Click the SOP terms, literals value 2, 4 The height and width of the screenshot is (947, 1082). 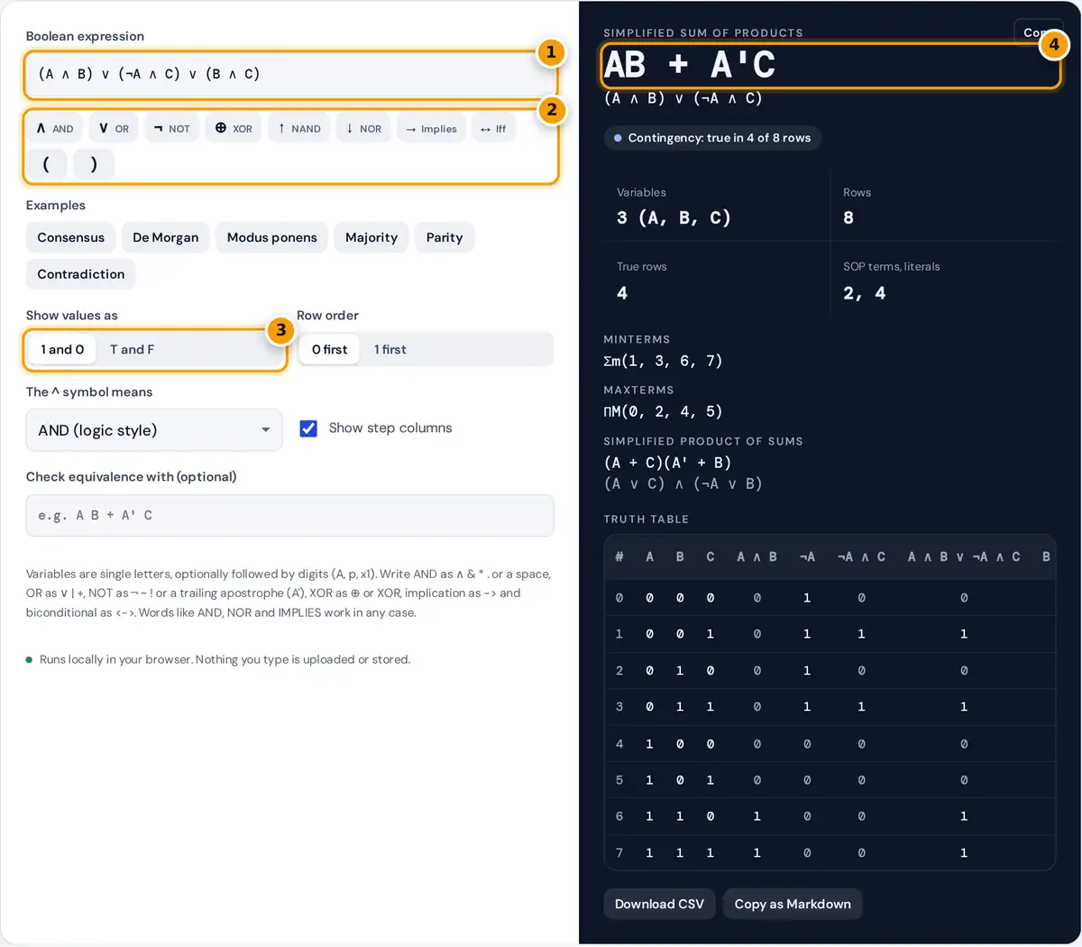click(865, 293)
